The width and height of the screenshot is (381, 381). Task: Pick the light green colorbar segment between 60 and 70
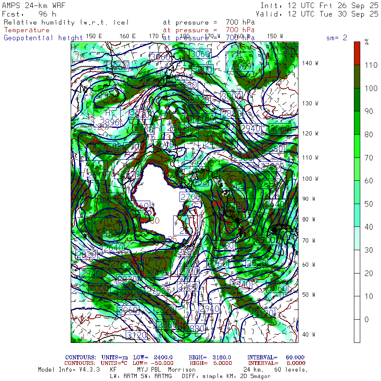[357, 169]
